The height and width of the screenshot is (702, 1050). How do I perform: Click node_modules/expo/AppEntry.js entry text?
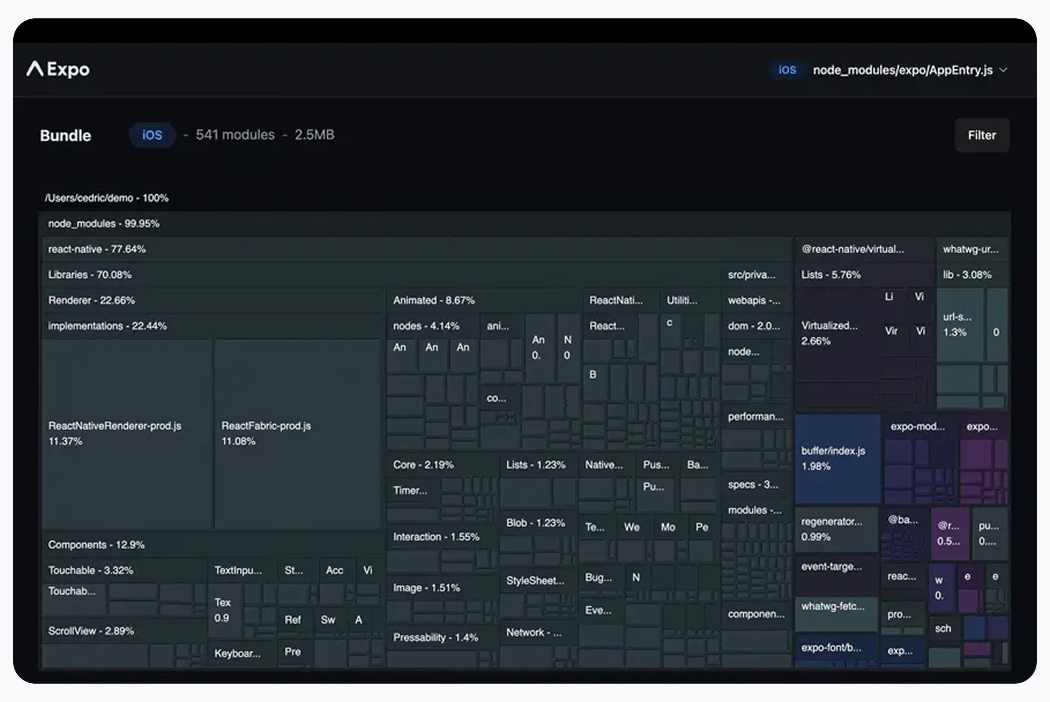coord(902,70)
